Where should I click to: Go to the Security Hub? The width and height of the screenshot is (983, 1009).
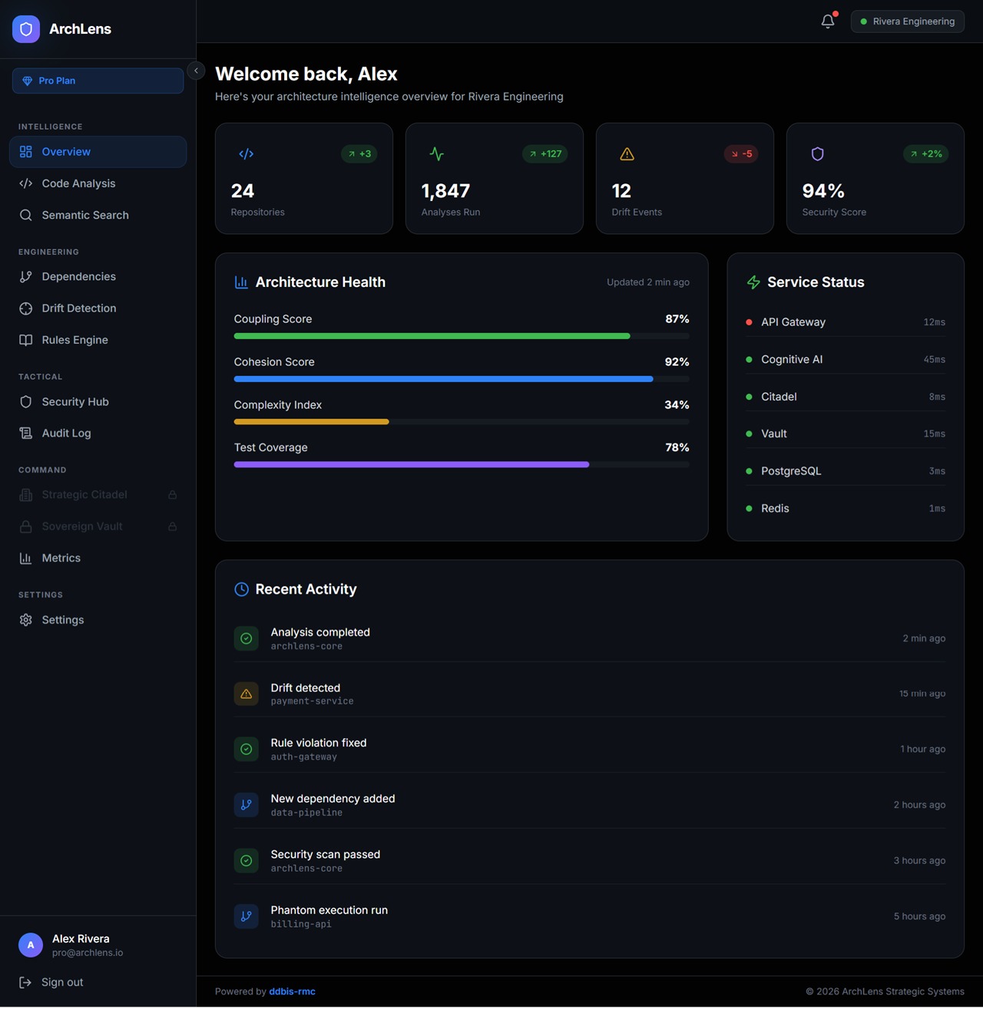click(98, 402)
